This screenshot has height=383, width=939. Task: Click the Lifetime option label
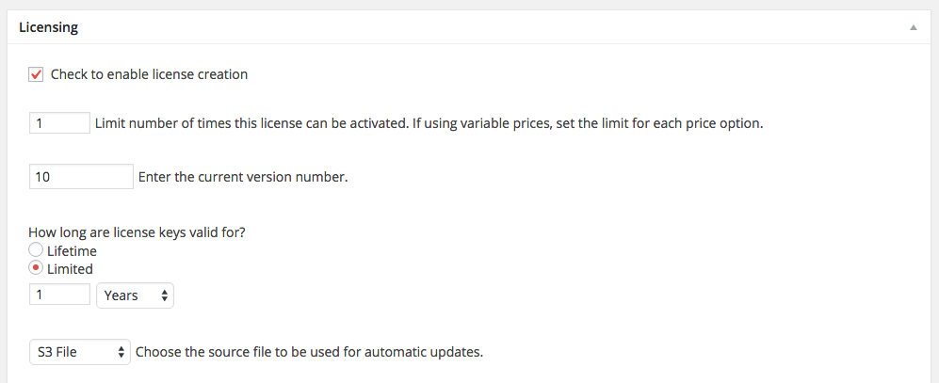coord(72,251)
